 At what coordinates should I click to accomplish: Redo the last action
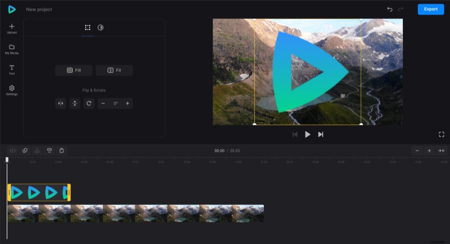(400, 9)
